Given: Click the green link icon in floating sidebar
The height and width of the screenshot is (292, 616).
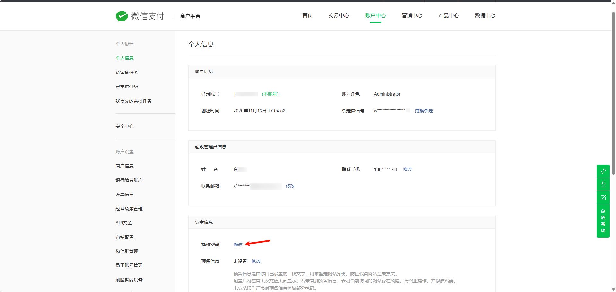Looking at the screenshot, I should point(603,171).
